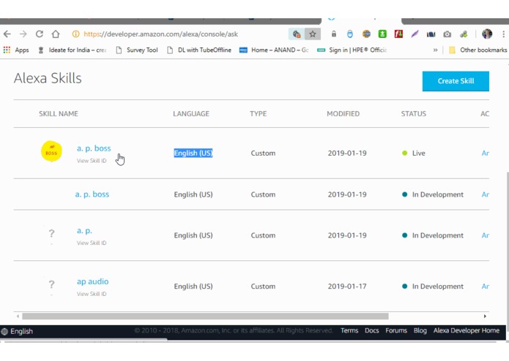Open the live a. p. boss skill
Viewport: 509px width, 361px height.
tap(94, 148)
